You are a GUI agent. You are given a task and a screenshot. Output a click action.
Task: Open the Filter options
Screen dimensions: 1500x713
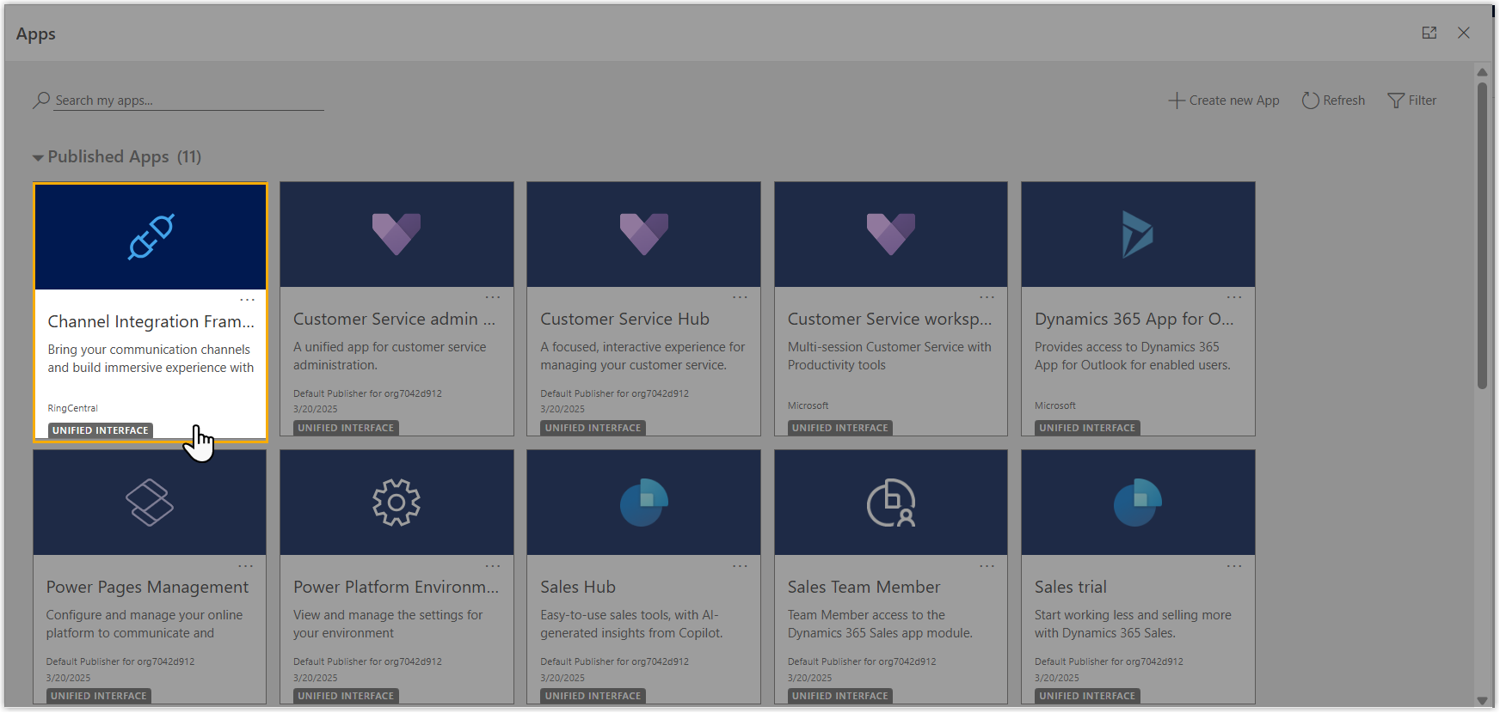tap(1411, 101)
